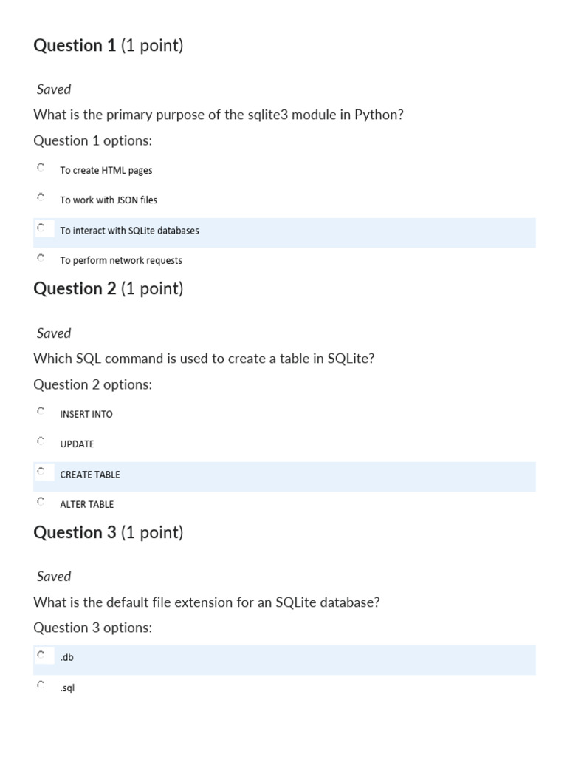Image resolution: width=567 pixels, height=757 pixels.
Task: Click the 'To perform network requests' answer text
Action: tap(121, 261)
